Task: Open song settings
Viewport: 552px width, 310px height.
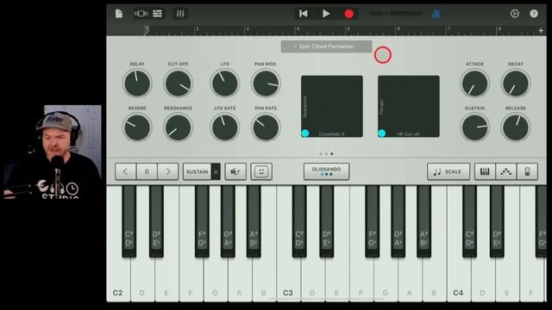Action: tap(515, 14)
